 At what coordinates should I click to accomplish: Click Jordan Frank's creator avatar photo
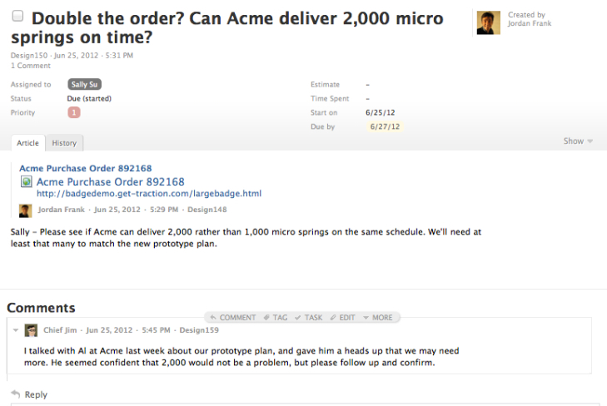(x=488, y=22)
